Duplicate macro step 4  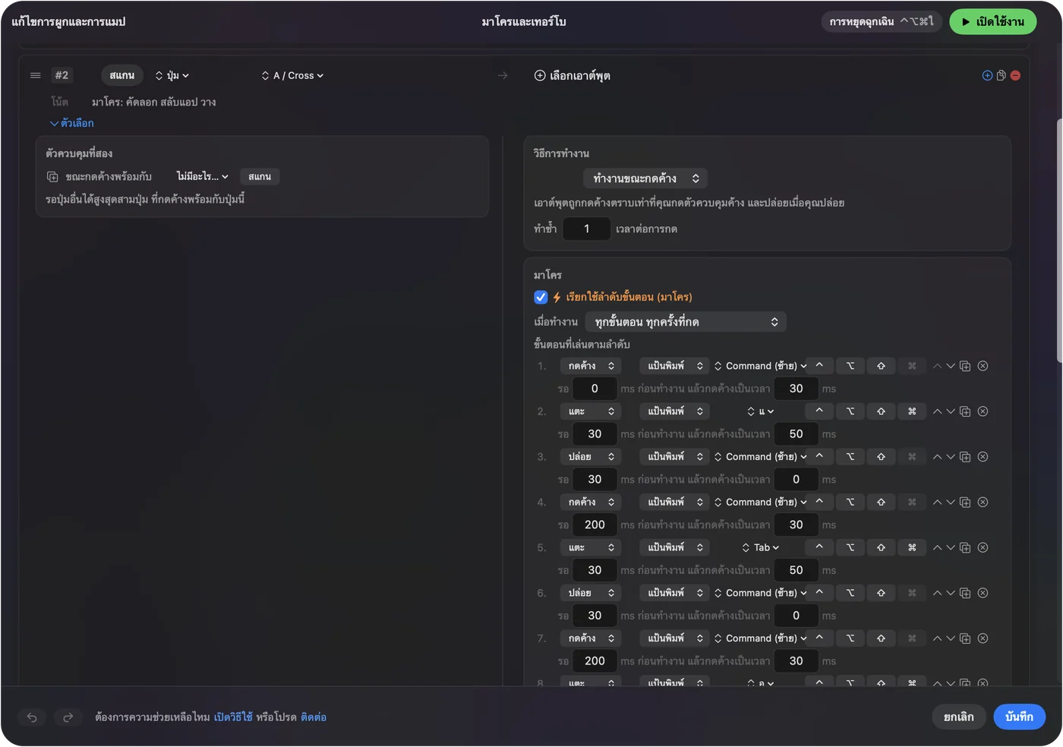point(965,502)
